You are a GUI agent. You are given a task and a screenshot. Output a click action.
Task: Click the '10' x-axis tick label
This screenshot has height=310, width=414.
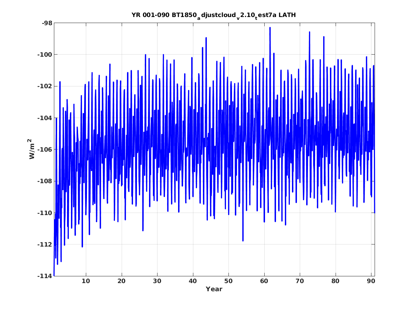[86, 281]
